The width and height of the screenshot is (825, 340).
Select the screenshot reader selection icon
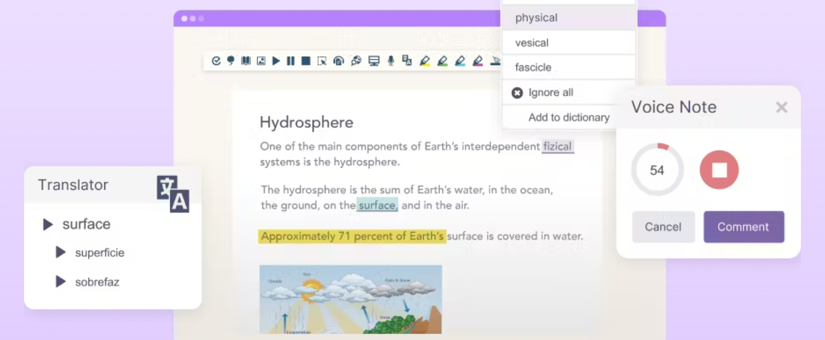pos(322,61)
